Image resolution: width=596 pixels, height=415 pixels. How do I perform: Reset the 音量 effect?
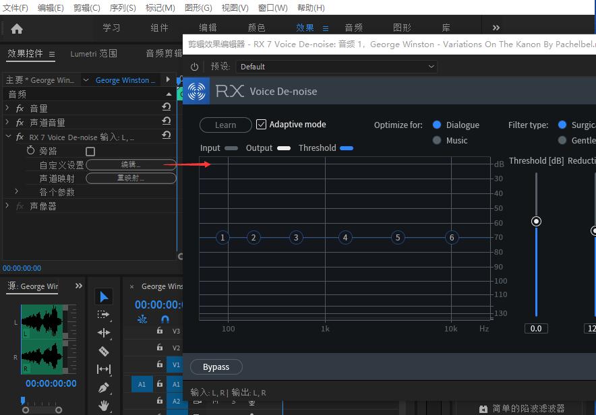pyautogui.click(x=167, y=106)
